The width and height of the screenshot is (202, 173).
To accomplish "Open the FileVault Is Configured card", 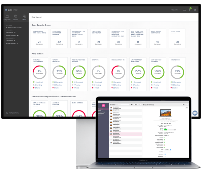I will (98, 39).
